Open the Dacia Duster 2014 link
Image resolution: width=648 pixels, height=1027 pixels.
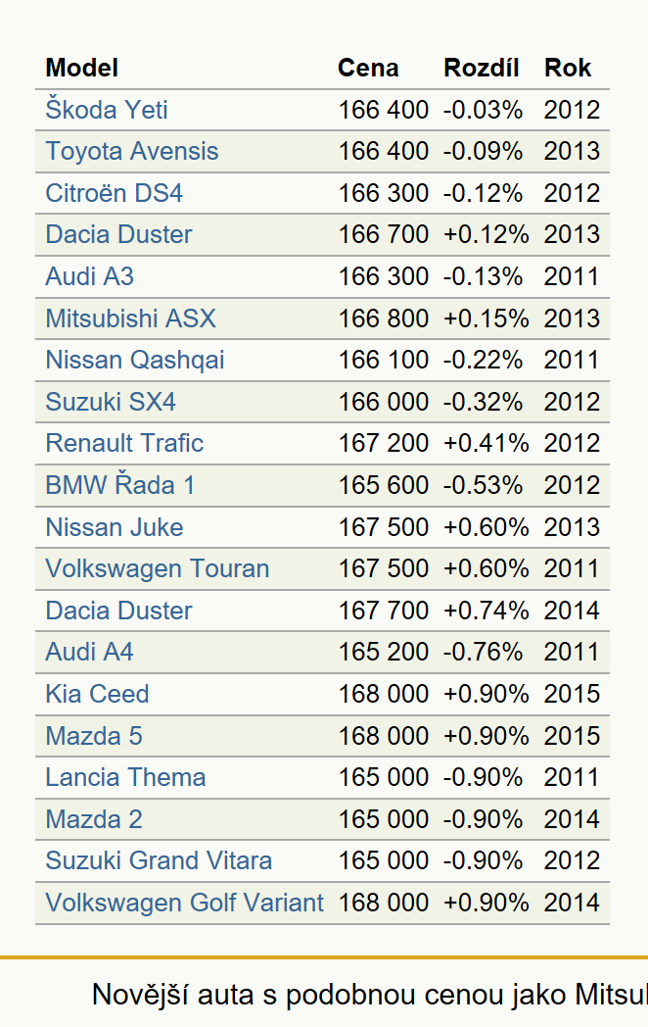[x=118, y=611]
